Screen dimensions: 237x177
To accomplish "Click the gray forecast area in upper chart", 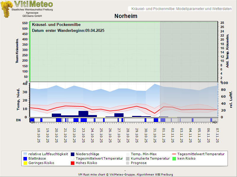I will tap(189, 52).
